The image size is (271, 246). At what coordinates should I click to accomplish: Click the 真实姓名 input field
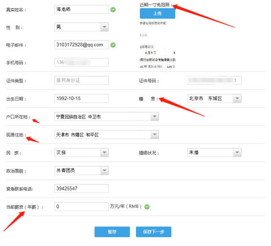81,9
